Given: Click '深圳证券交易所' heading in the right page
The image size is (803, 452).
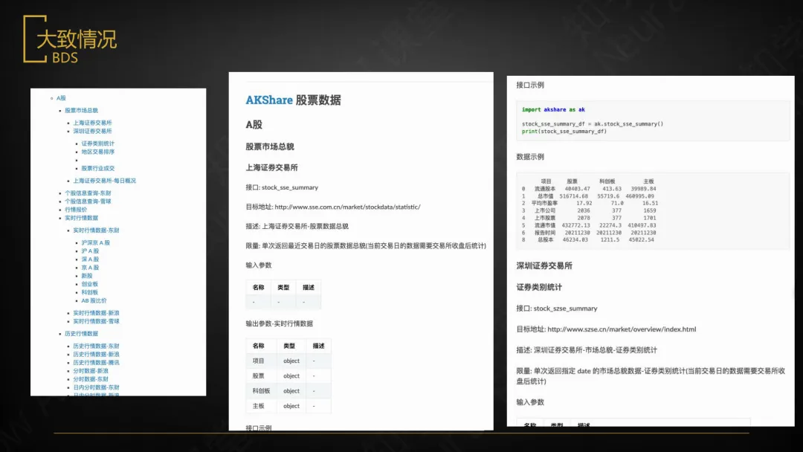Looking at the screenshot, I should pyautogui.click(x=544, y=266).
